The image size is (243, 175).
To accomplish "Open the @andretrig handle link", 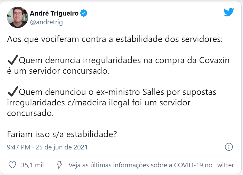I will (x=46, y=22).
